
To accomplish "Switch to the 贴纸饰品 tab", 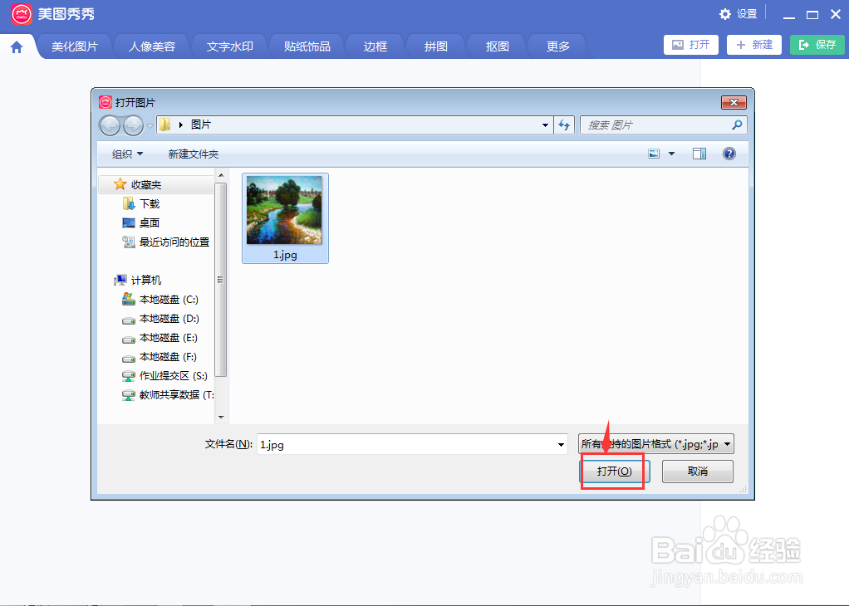I will 307,46.
